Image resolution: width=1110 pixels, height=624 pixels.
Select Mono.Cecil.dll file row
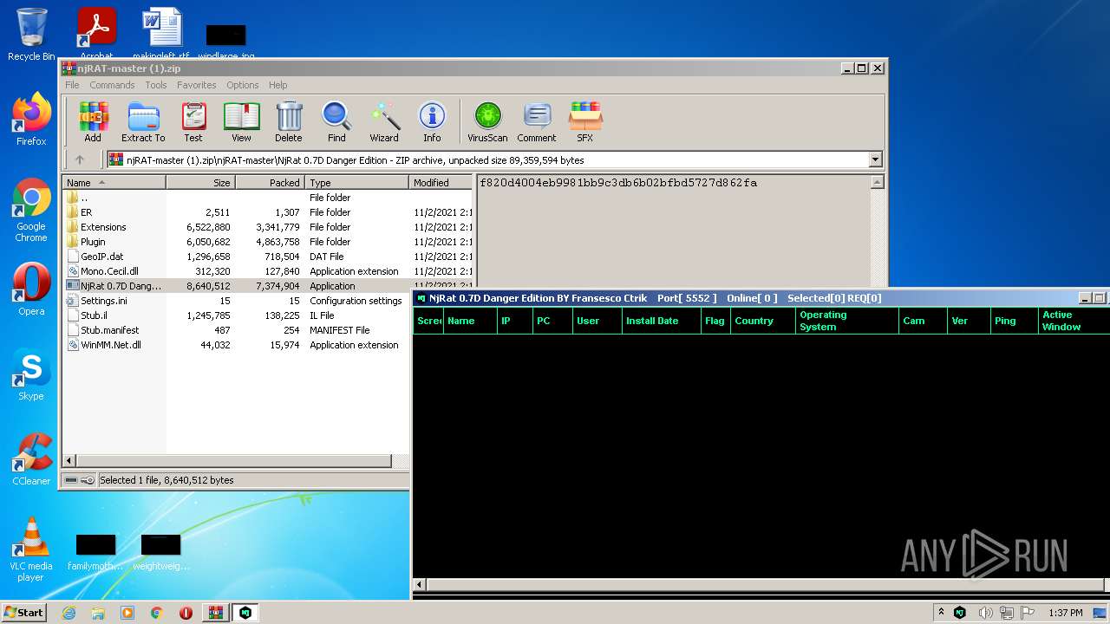tap(268, 271)
